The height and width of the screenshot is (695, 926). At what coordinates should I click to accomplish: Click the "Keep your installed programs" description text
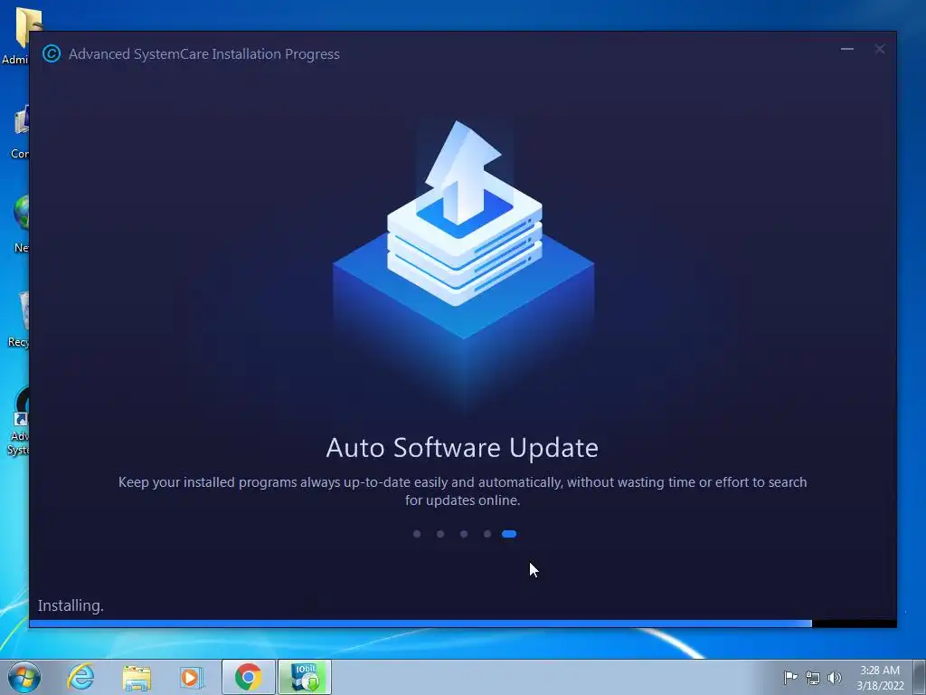coord(462,491)
